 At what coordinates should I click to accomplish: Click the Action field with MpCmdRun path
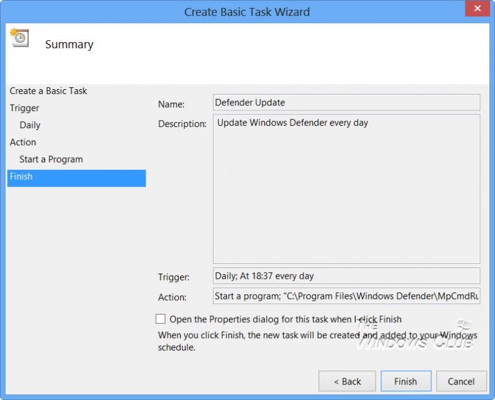[x=346, y=296]
